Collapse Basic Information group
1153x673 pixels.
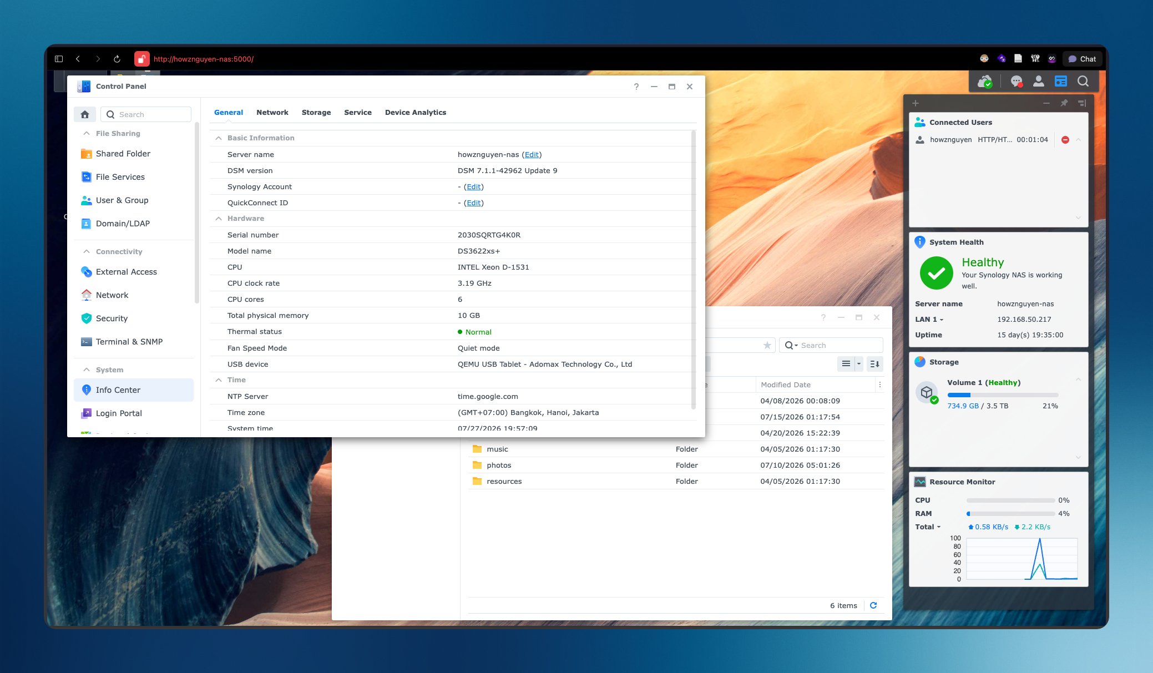[x=219, y=138]
